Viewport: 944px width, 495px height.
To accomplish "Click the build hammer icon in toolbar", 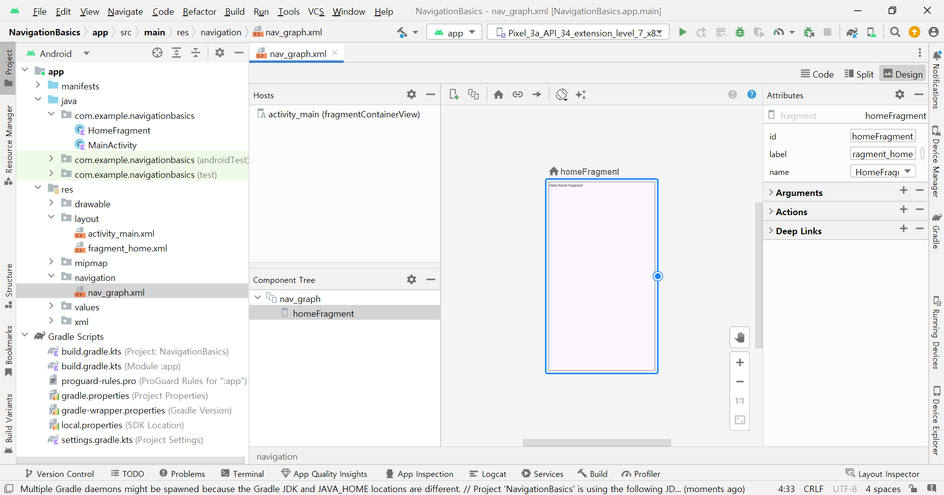I will point(402,32).
